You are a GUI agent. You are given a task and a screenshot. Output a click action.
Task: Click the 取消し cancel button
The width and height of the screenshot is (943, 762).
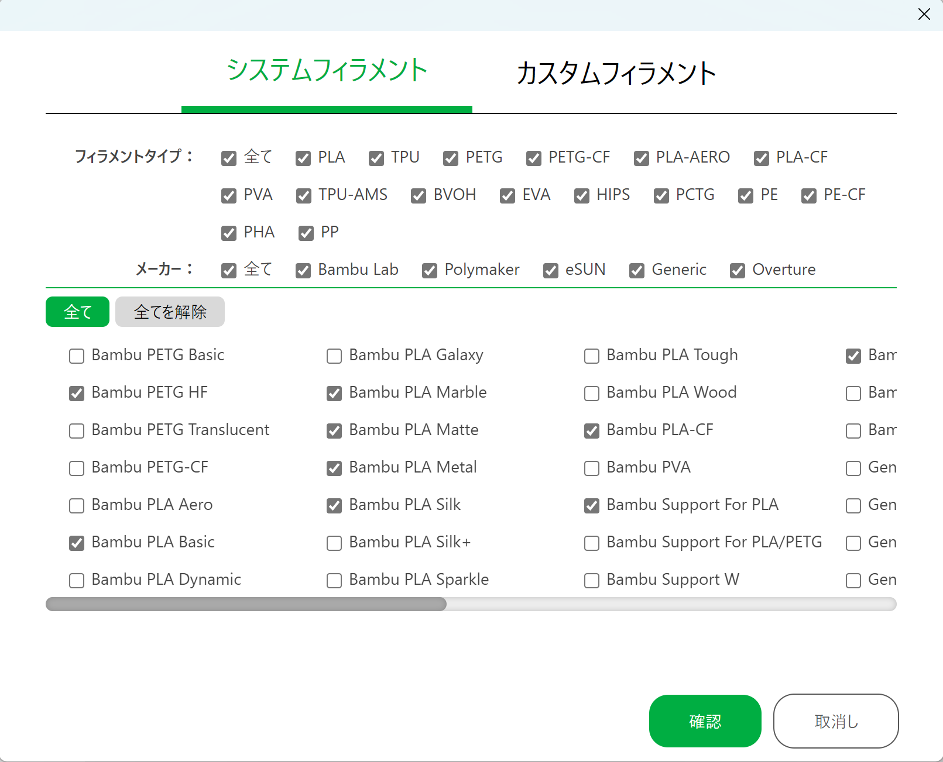point(836,721)
